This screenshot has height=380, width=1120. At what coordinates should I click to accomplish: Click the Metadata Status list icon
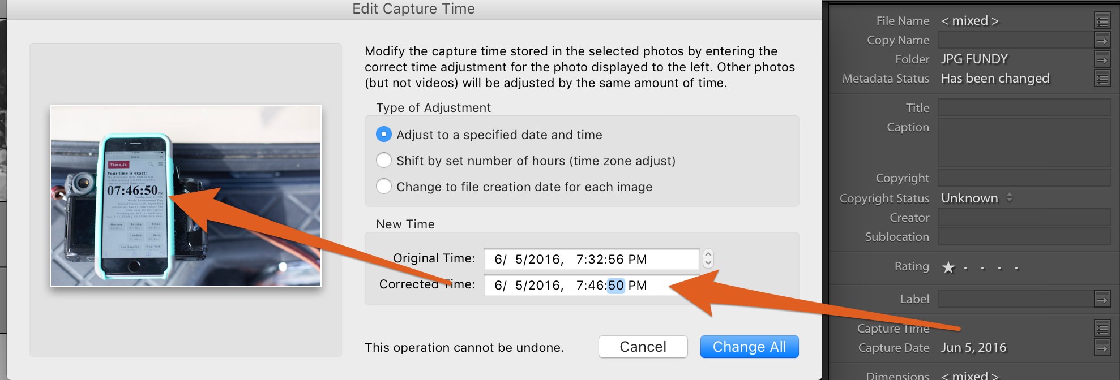pos(1102,79)
